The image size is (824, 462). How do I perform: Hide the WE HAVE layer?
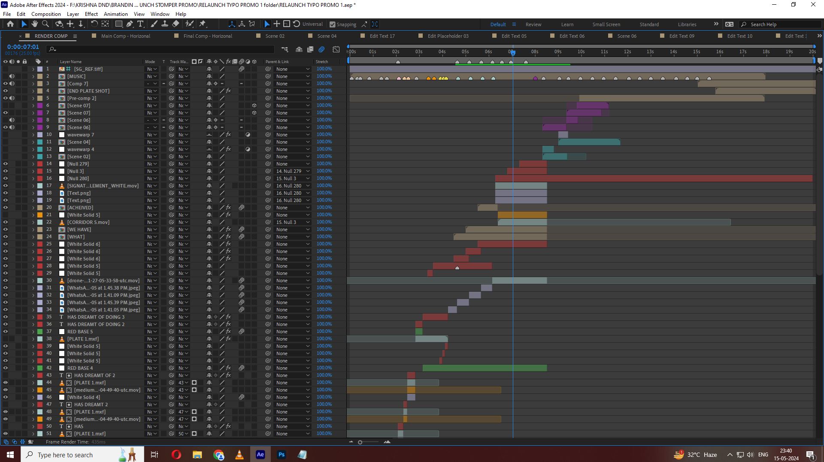pos(6,229)
